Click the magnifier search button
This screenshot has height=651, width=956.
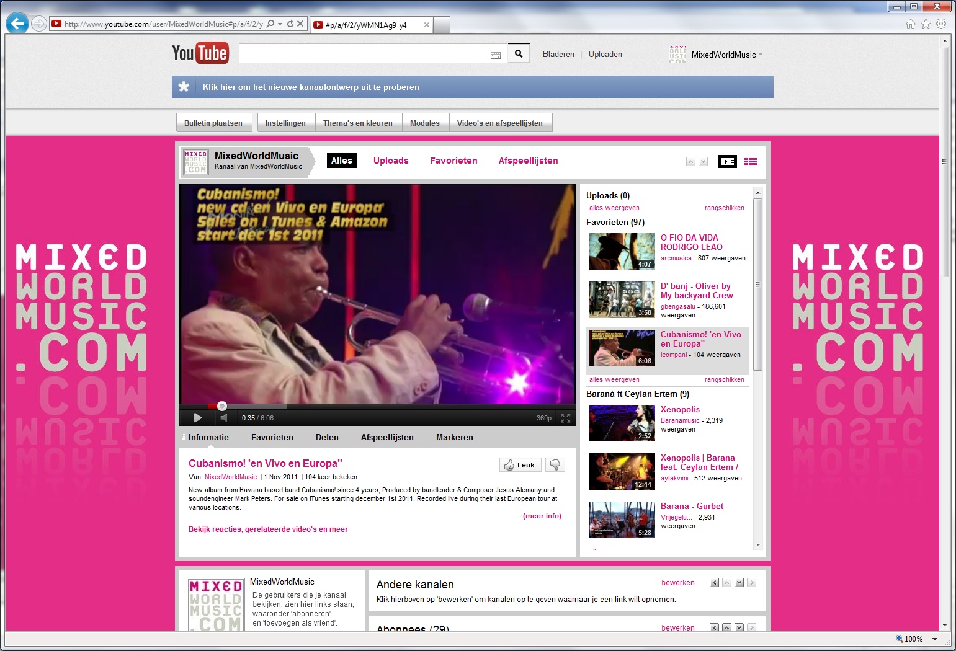tap(519, 54)
